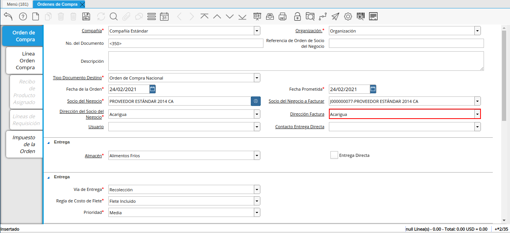This screenshot has width=510, height=233.
Task: Open the help question mark icon
Action: [23, 16]
